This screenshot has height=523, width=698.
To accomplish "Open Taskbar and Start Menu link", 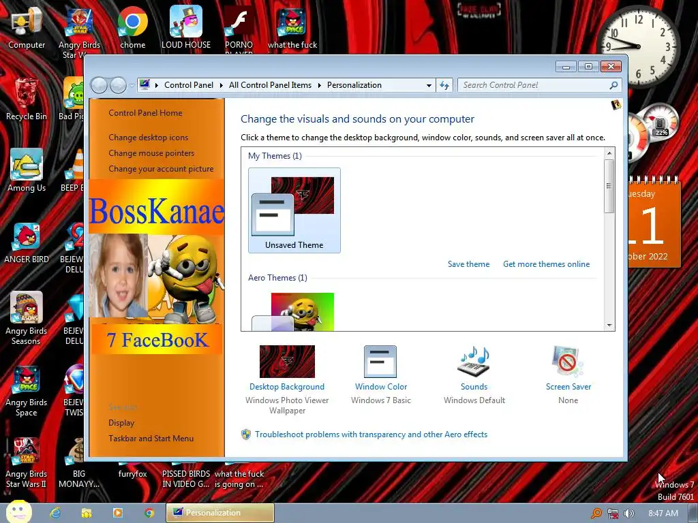I will (151, 439).
